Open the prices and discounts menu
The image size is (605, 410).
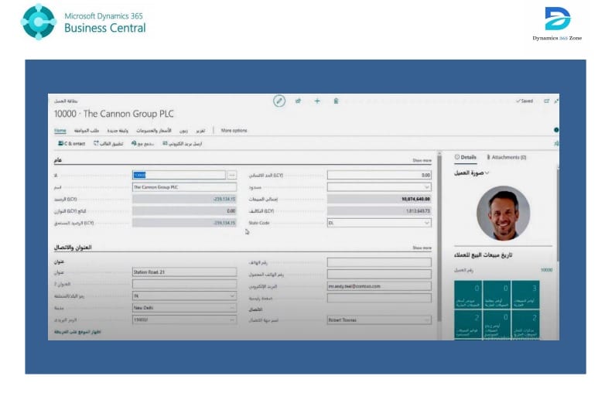point(153,131)
